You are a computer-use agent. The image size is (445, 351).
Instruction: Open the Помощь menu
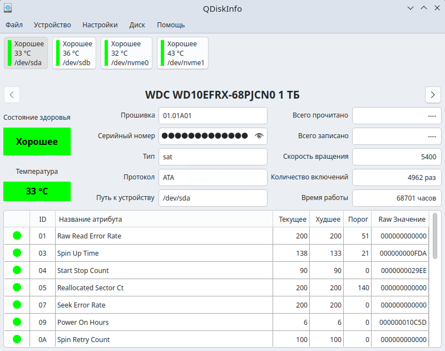click(171, 25)
